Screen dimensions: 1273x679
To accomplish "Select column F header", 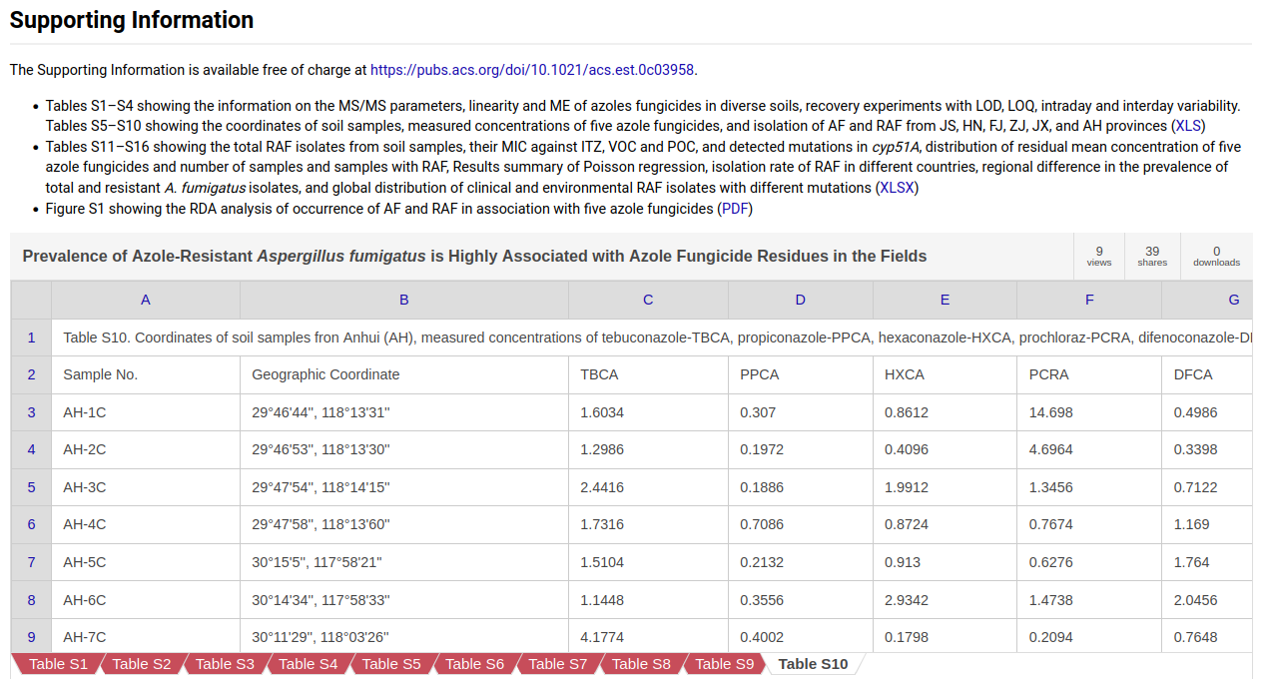I will (x=1088, y=300).
